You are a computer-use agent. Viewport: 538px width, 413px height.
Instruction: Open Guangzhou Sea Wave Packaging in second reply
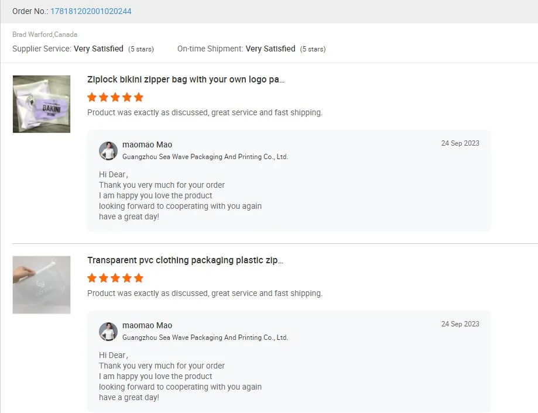click(x=205, y=338)
